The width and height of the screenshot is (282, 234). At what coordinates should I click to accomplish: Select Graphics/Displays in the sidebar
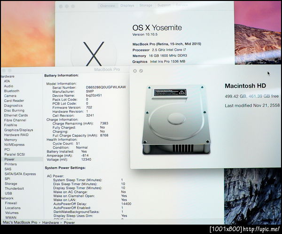pyautogui.click(x=18, y=130)
